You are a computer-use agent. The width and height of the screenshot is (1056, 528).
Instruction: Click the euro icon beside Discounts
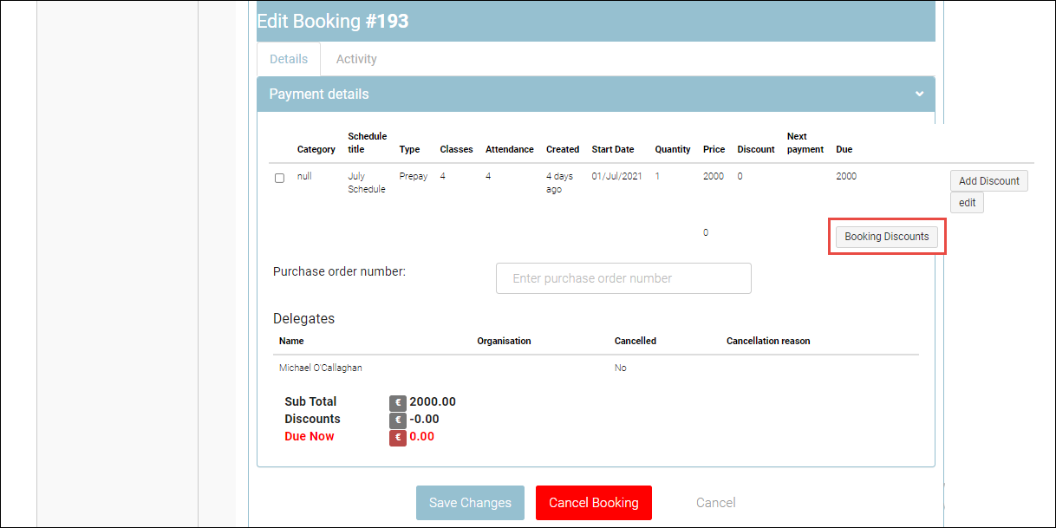pos(397,420)
